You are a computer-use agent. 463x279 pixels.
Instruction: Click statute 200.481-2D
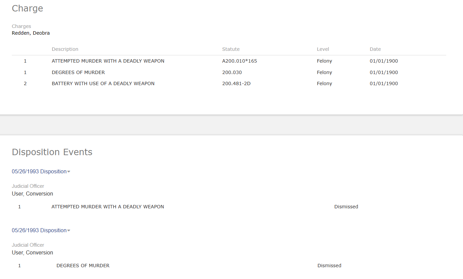pyautogui.click(x=236, y=83)
